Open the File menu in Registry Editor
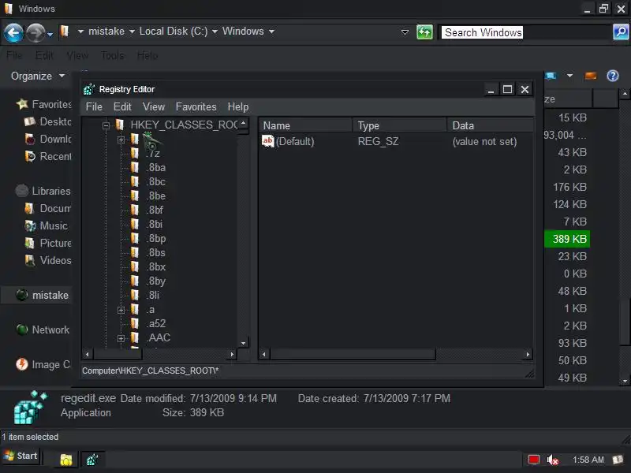The image size is (631, 473). [x=94, y=106]
